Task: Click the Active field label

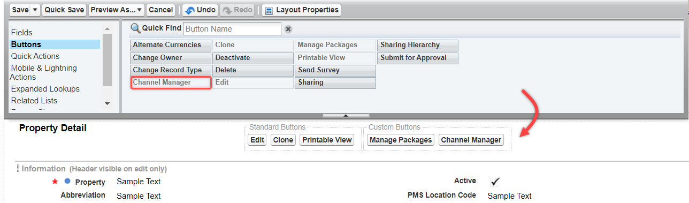Action: coord(465,181)
